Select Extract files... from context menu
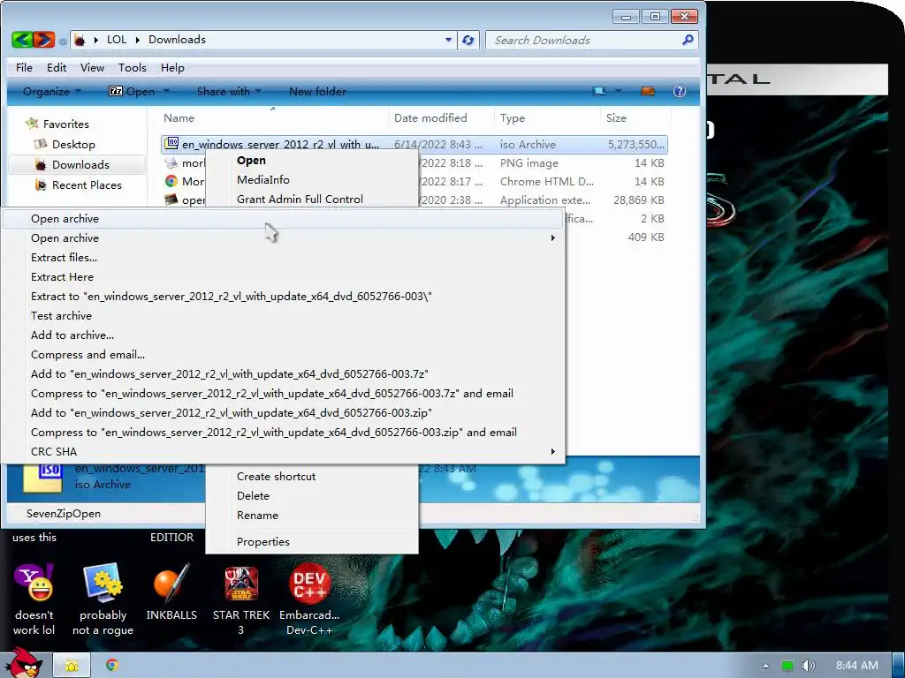The height and width of the screenshot is (678, 905). [x=283, y=257]
